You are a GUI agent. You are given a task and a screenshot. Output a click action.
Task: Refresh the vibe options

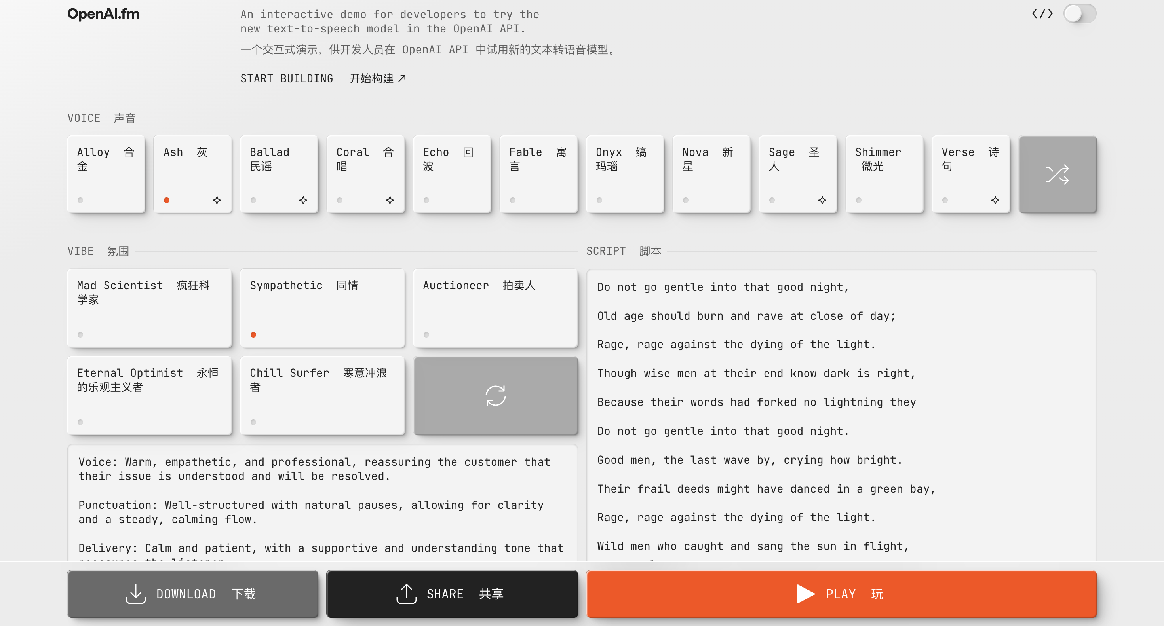click(496, 396)
